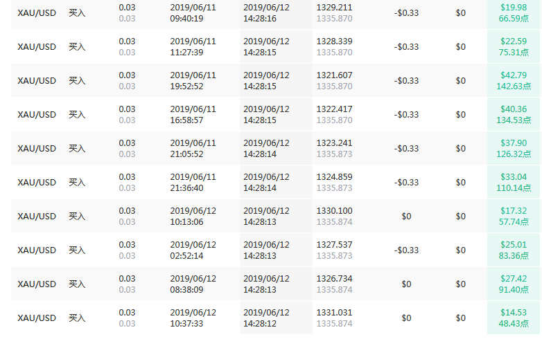Image resolution: width=542 pixels, height=339 pixels.
Task: Click the open price 1330.100
Action: coord(334,210)
